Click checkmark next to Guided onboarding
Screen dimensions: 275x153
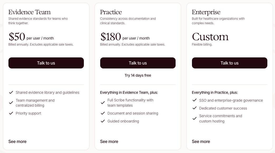tap(103, 121)
